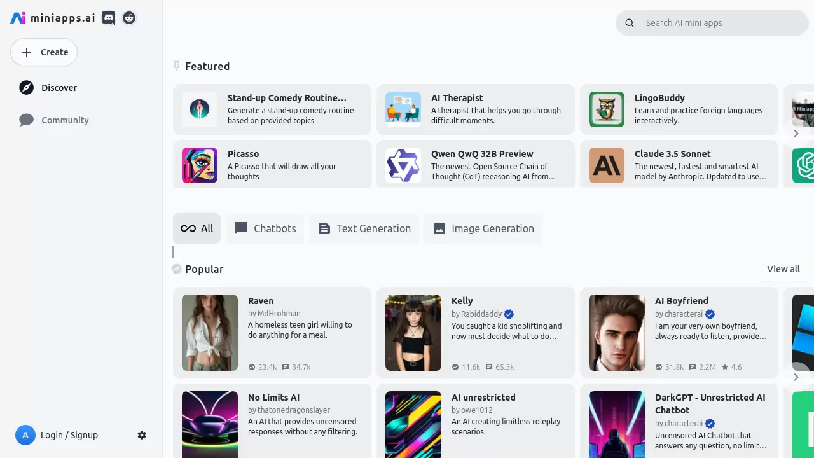The width and height of the screenshot is (814, 458).
Task: Go to Community in sidebar
Action: click(x=53, y=120)
